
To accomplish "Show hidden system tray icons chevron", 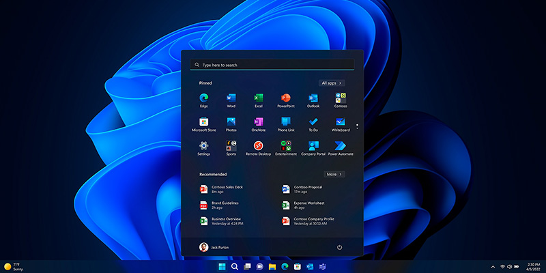I will click(493, 266).
